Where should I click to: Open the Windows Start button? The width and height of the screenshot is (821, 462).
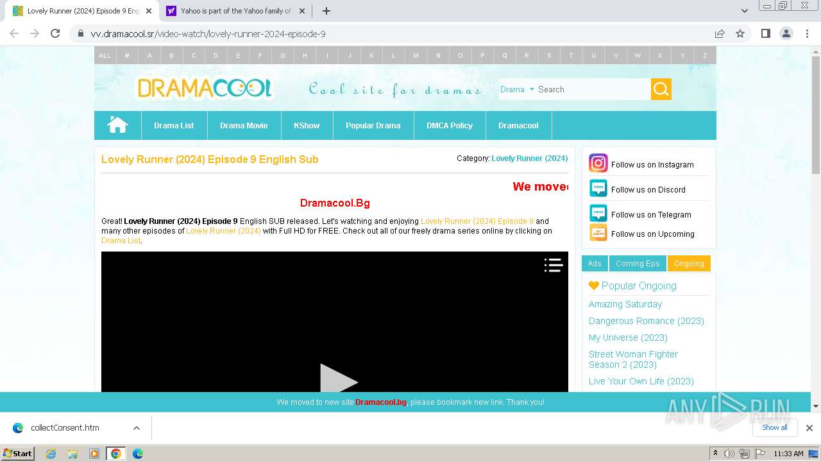click(17, 453)
